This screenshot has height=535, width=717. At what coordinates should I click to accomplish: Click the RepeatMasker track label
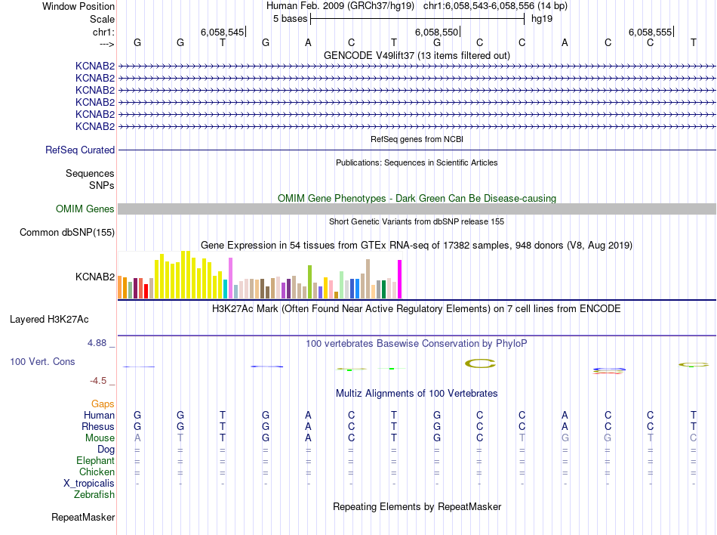pyautogui.click(x=82, y=518)
